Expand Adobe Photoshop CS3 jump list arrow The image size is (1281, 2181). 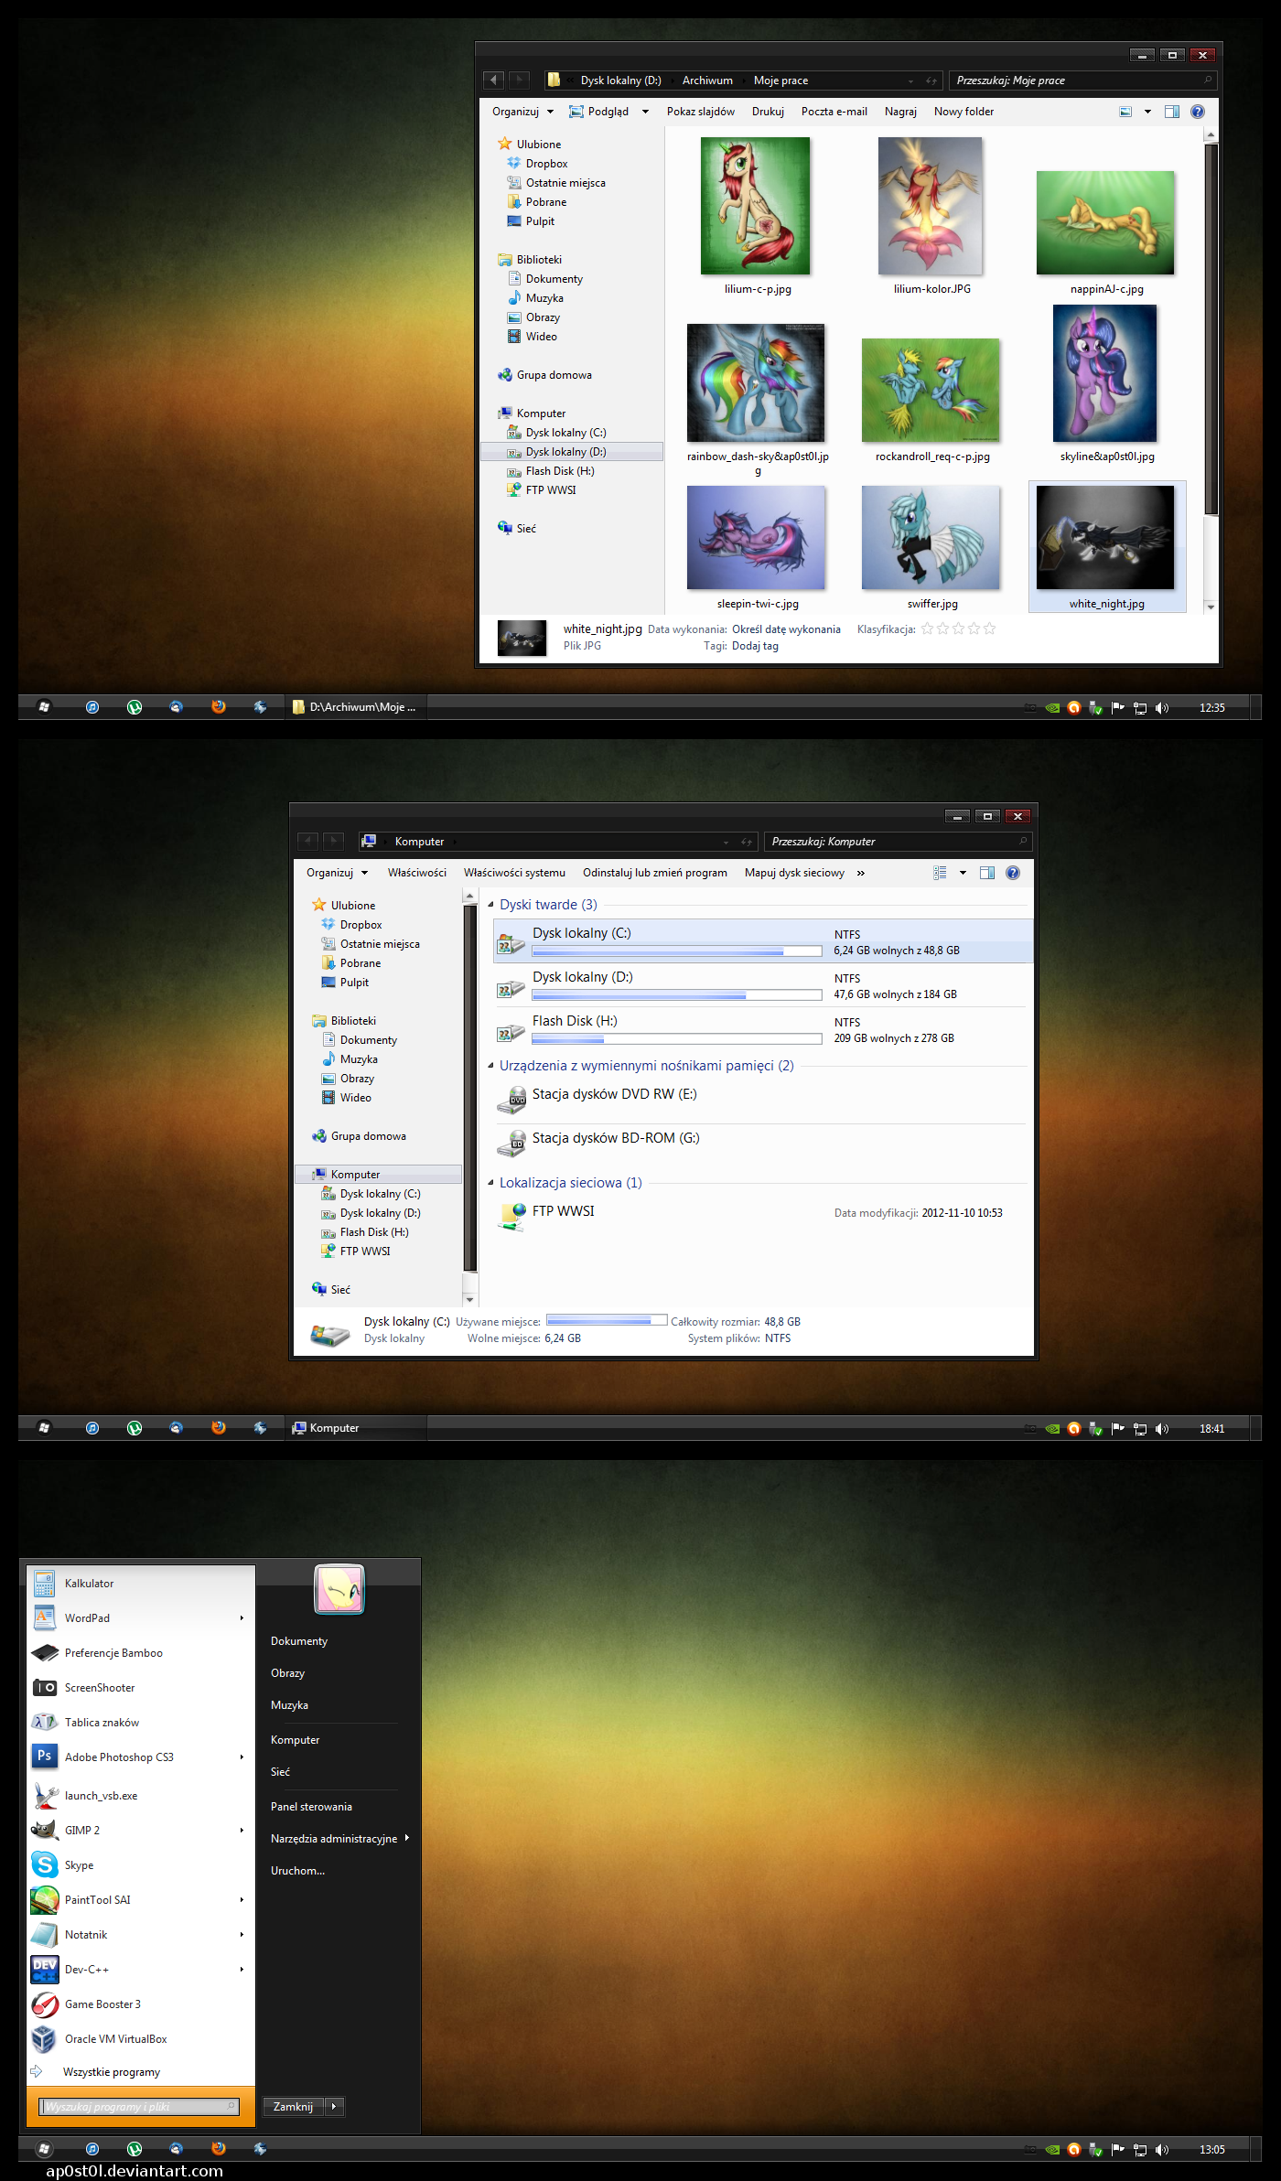click(x=242, y=1757)
